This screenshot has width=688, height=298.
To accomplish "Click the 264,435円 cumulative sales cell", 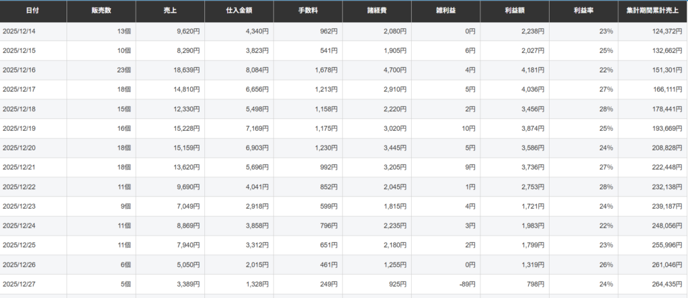I will tap(666, 285).
